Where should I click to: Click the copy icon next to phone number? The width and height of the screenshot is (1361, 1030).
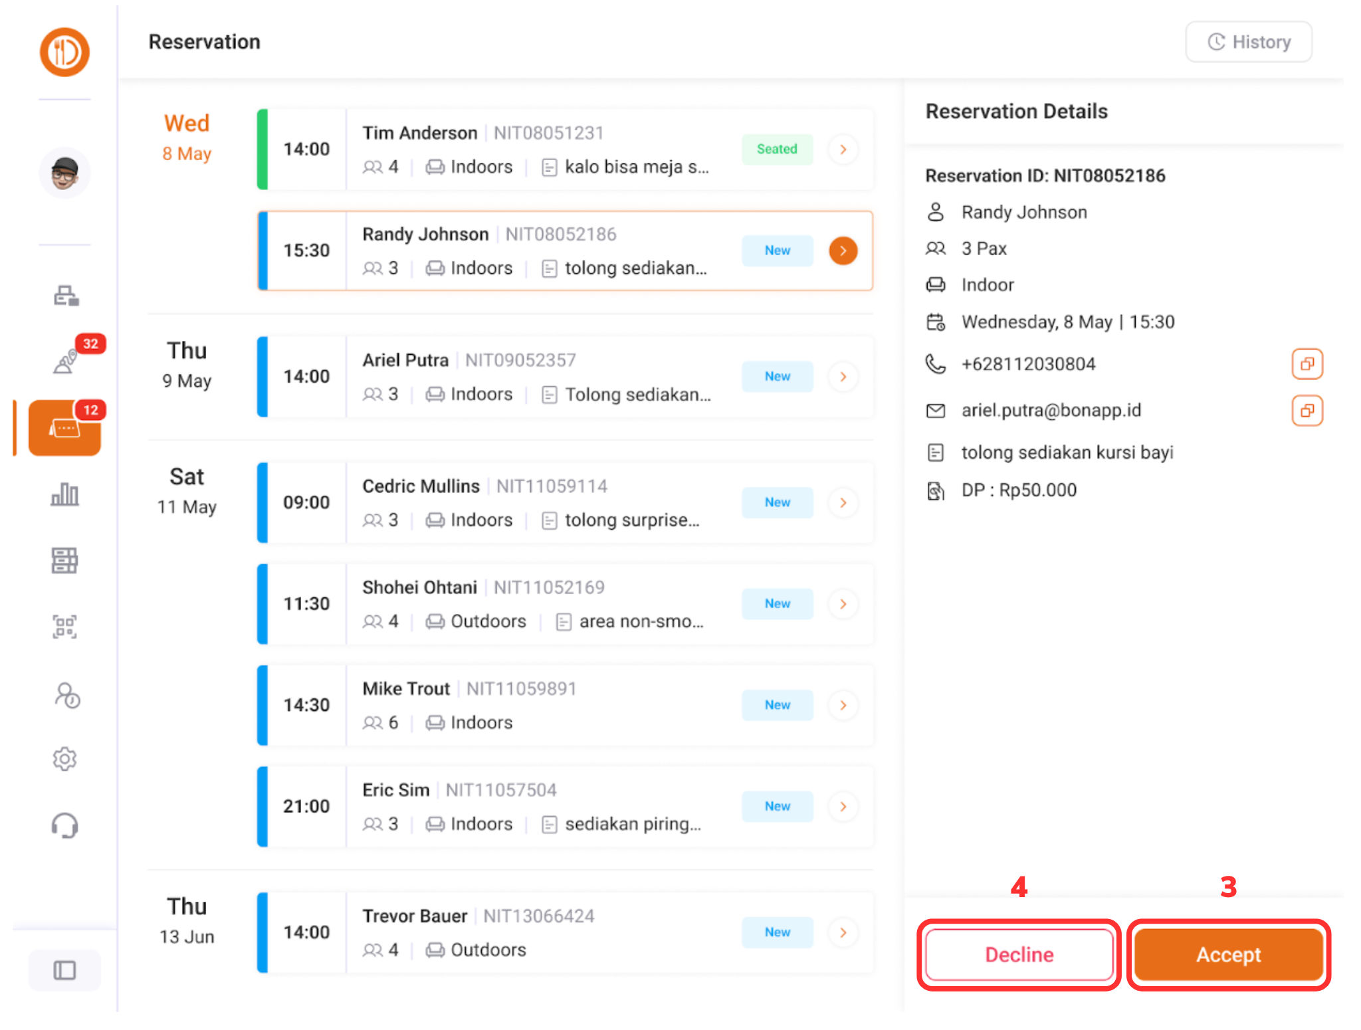(x=1307, y=364)
